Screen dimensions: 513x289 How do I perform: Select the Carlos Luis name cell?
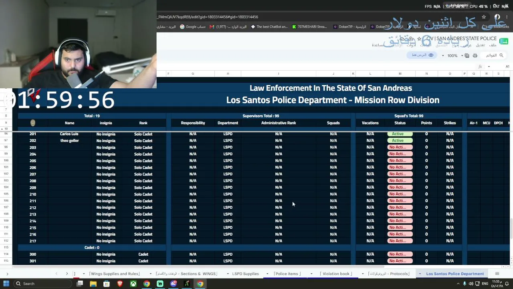coord(69,134)
